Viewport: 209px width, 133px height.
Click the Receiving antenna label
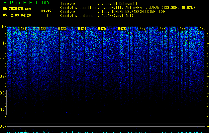click(x=76, y=16)
